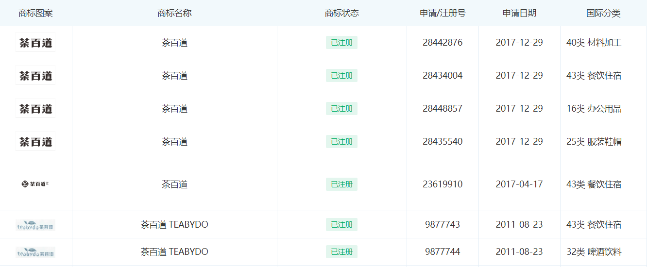Image resolution: width=647 pixels, height=267 pixels.
Task: Click the application date 2017-04-17
Action: pyautogui.click(x=519, y=184)
